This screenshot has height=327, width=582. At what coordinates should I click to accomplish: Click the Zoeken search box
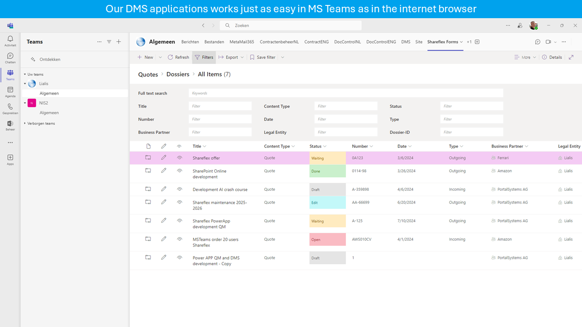tap(291, 25)
